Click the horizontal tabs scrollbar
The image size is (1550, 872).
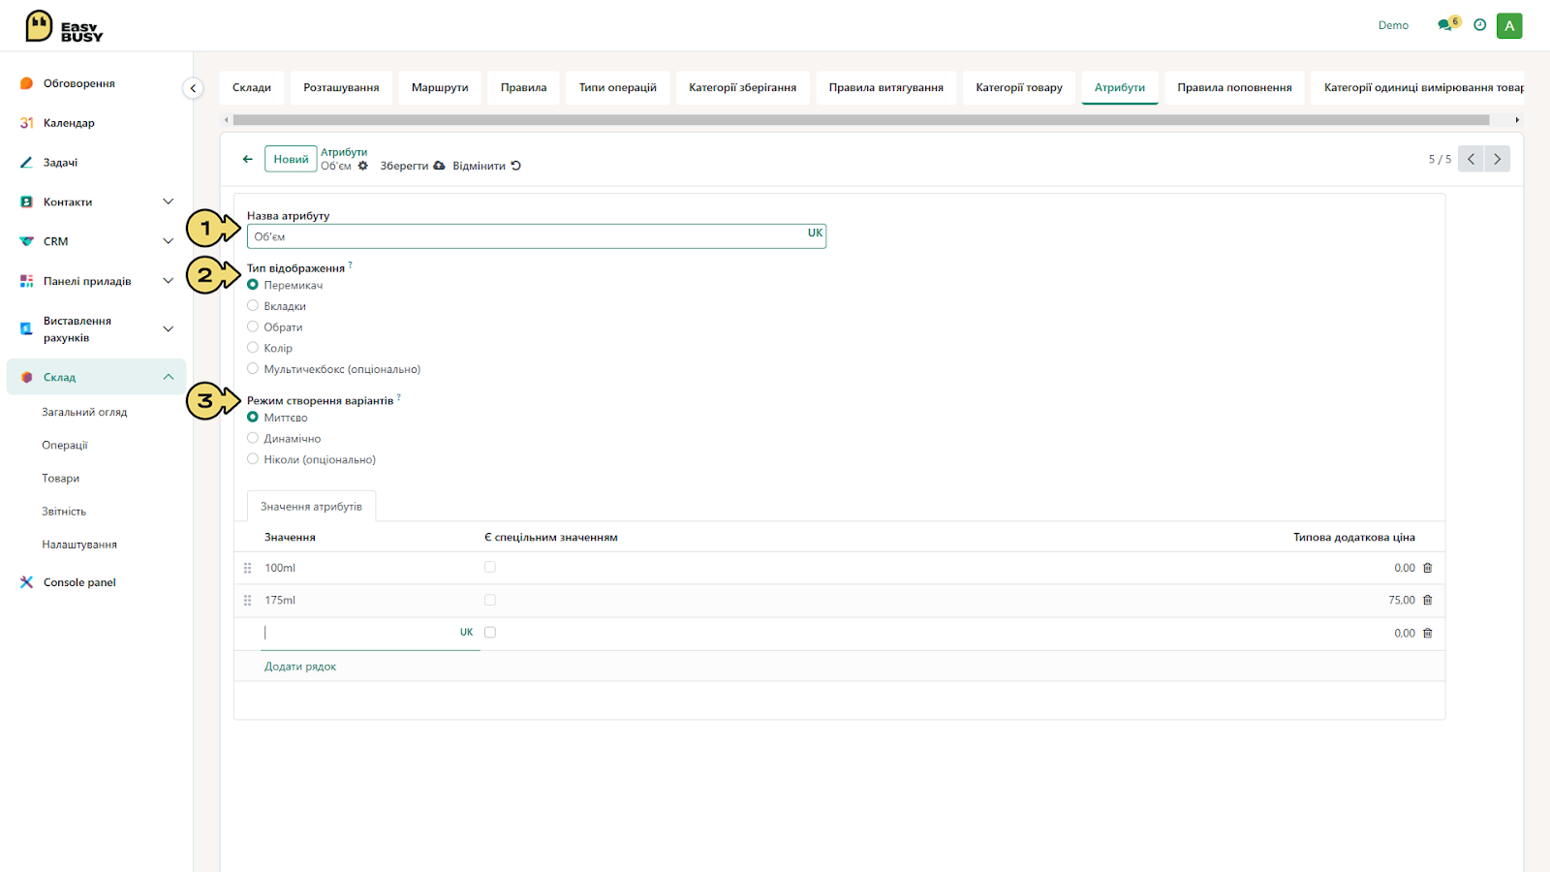click(x=860, y=120)
